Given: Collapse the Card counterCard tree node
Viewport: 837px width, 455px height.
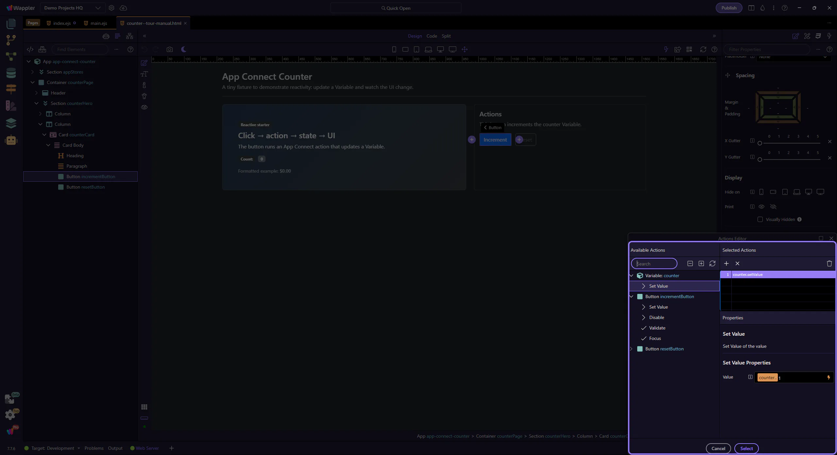Looking at the screenshot, I should point(44,135).
